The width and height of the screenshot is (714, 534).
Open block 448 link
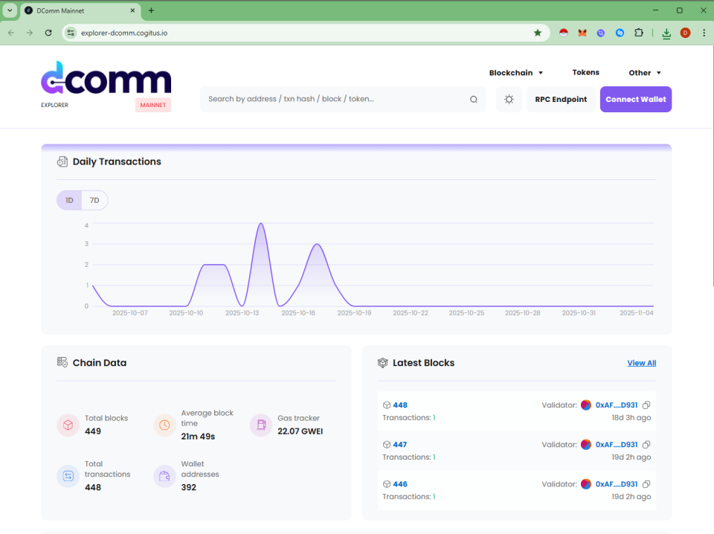[x=400, y=405]
